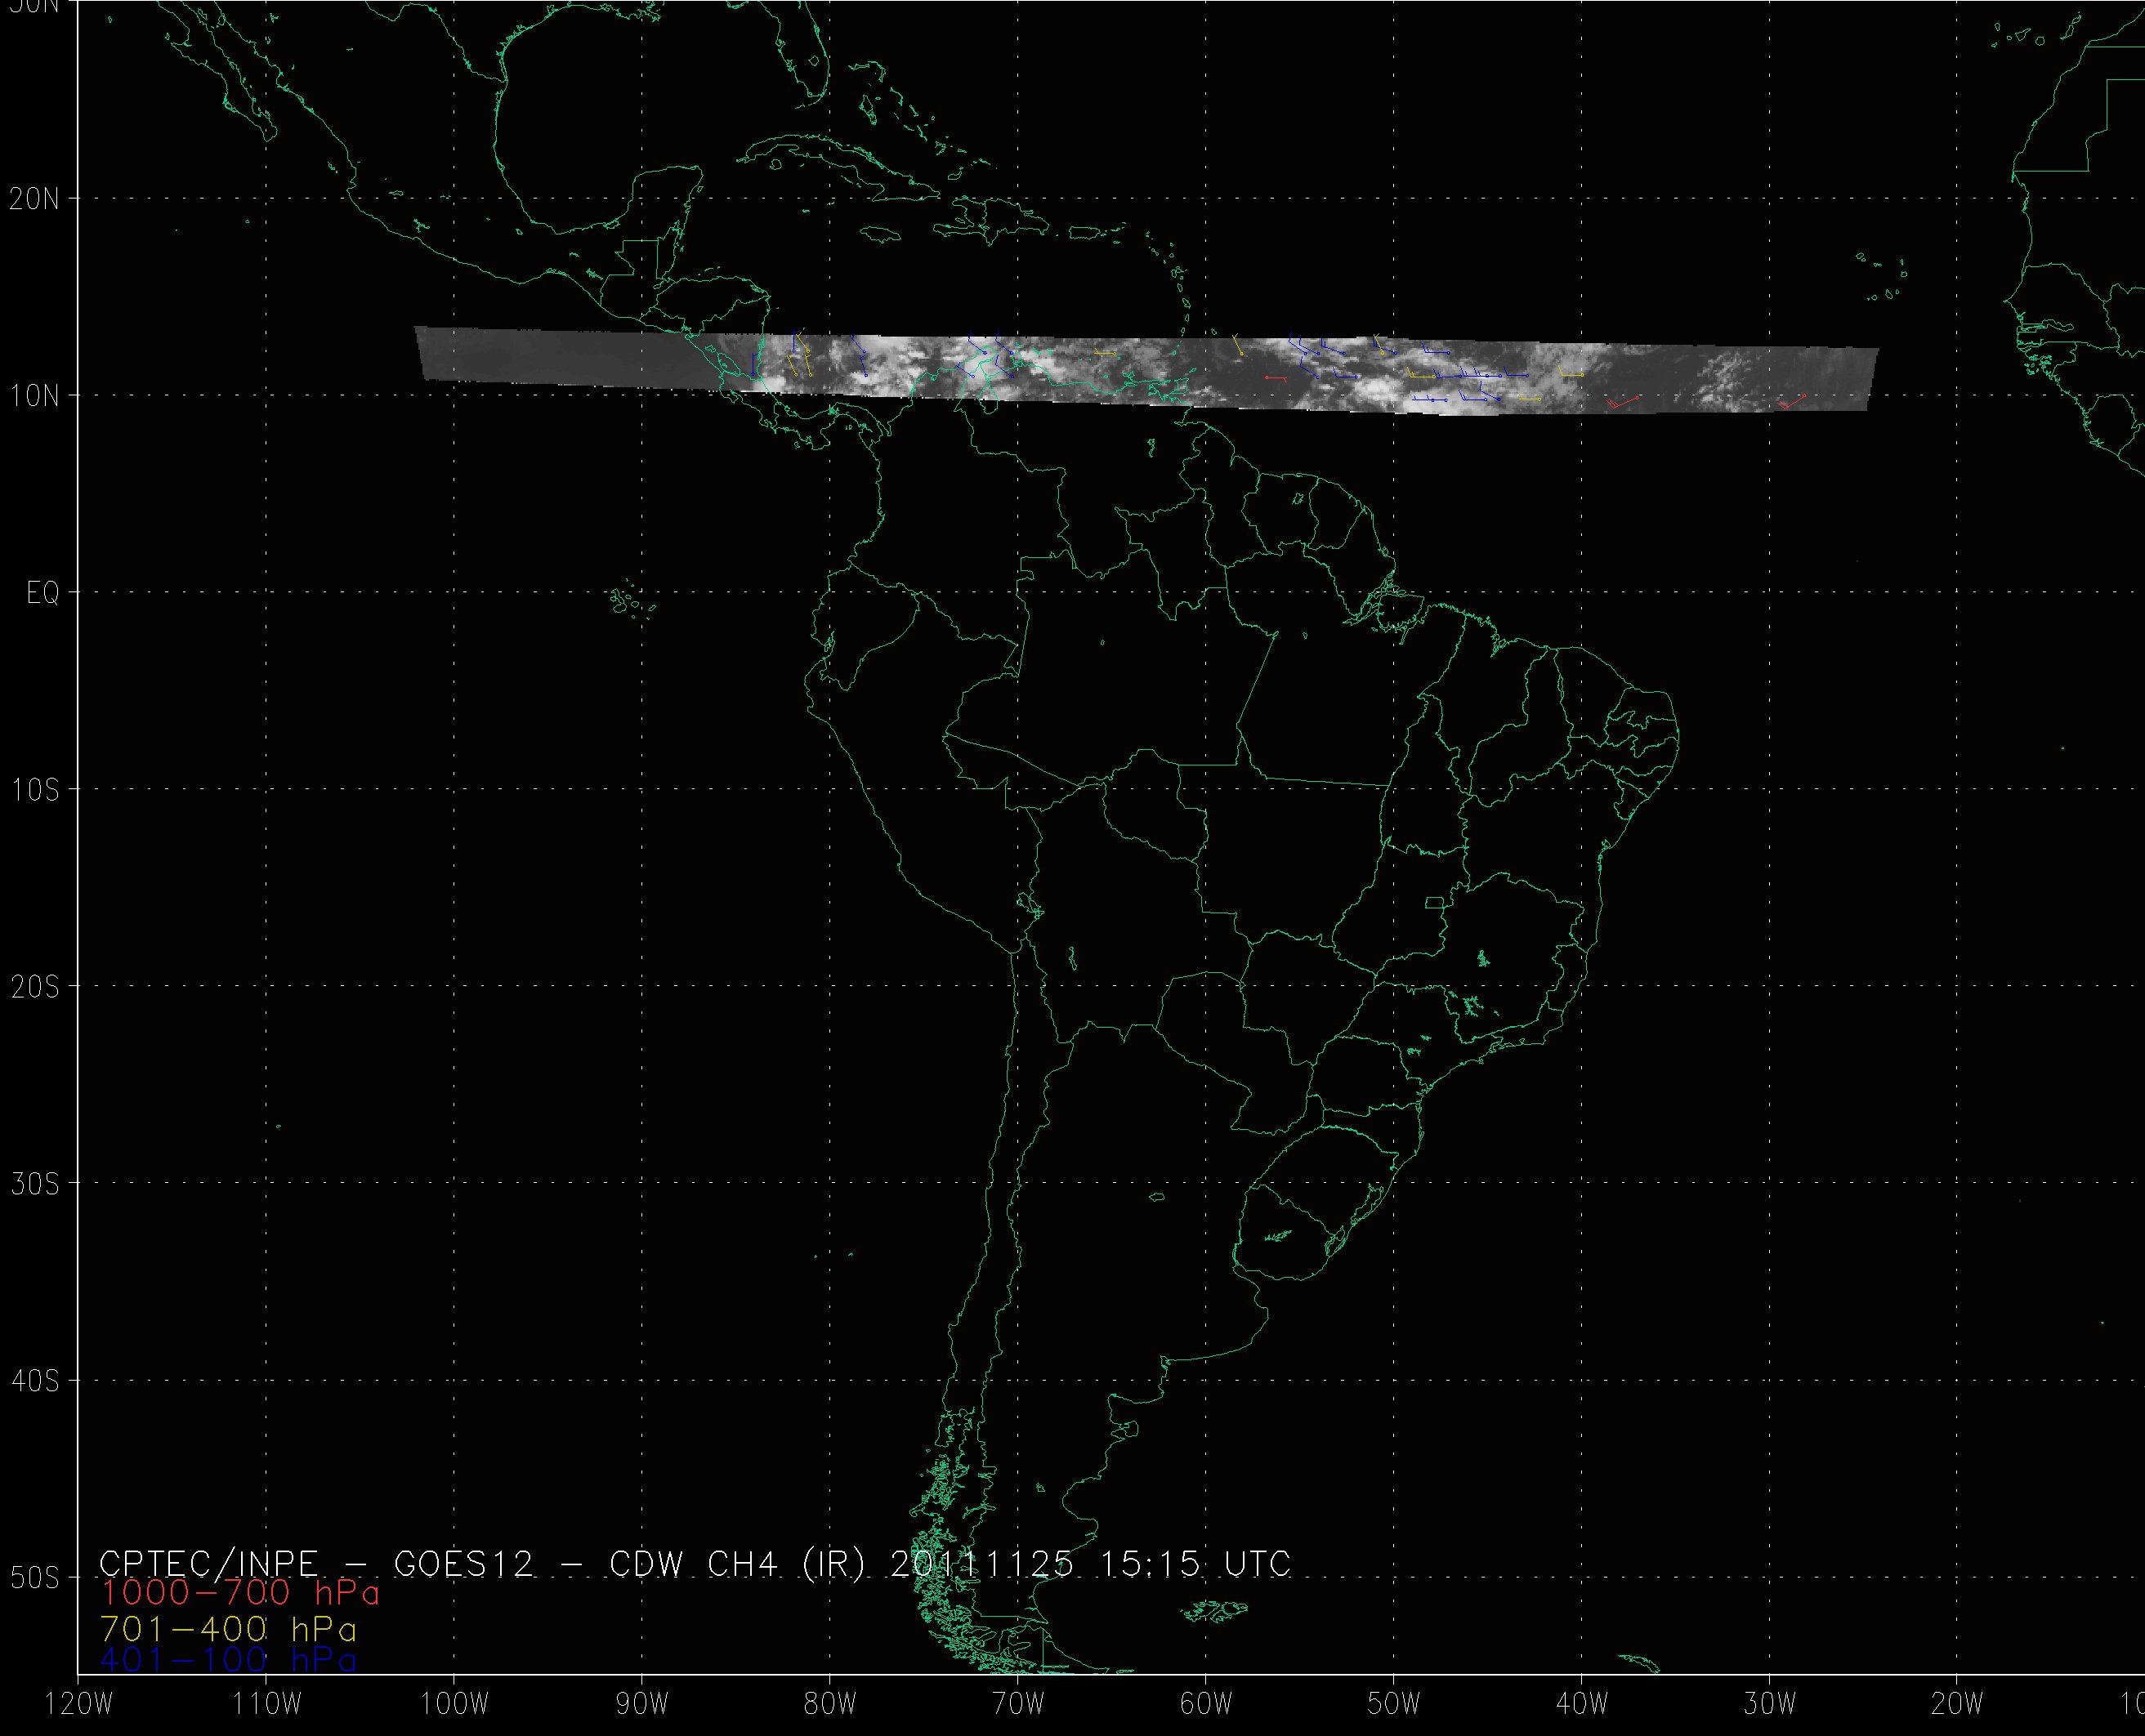Click the GOES12 satellite label
The width and height of the screenshot is (2145, 1736).
tap(464, 1563)
